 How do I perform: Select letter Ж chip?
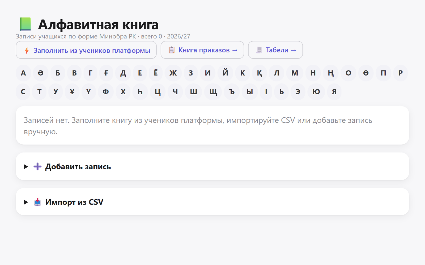pos(173,73)
